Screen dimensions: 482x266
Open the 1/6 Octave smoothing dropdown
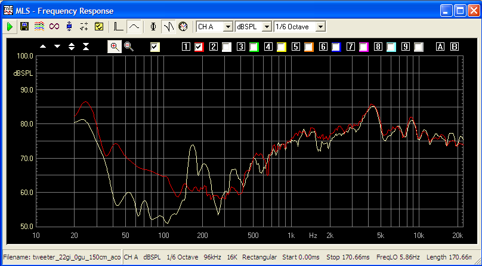click(x=320, y=27)
